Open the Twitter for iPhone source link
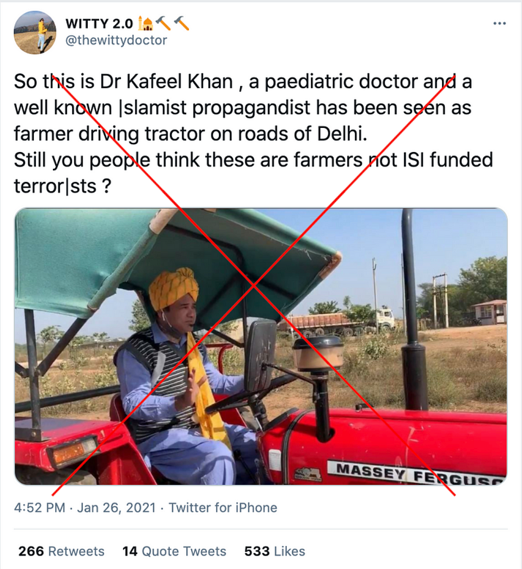This screenshot has height=569, width=522. coord(223,507)
